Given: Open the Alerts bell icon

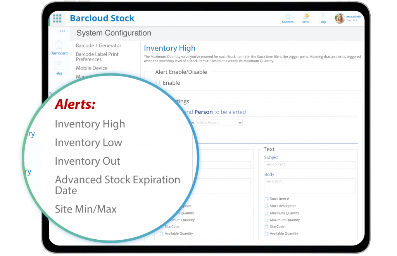Looking at the screenshot, I should coord(306,16).
